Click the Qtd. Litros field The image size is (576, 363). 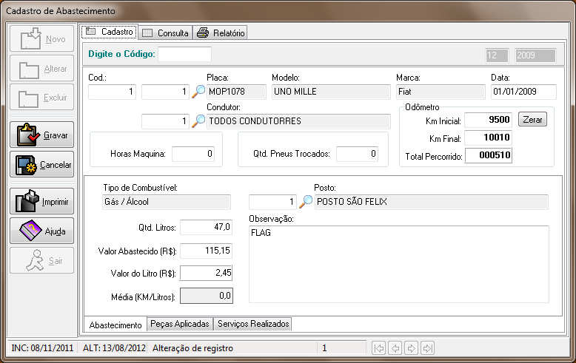click(206, 227)
